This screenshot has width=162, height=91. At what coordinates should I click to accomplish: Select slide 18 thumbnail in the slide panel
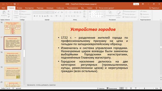(12, 58)
